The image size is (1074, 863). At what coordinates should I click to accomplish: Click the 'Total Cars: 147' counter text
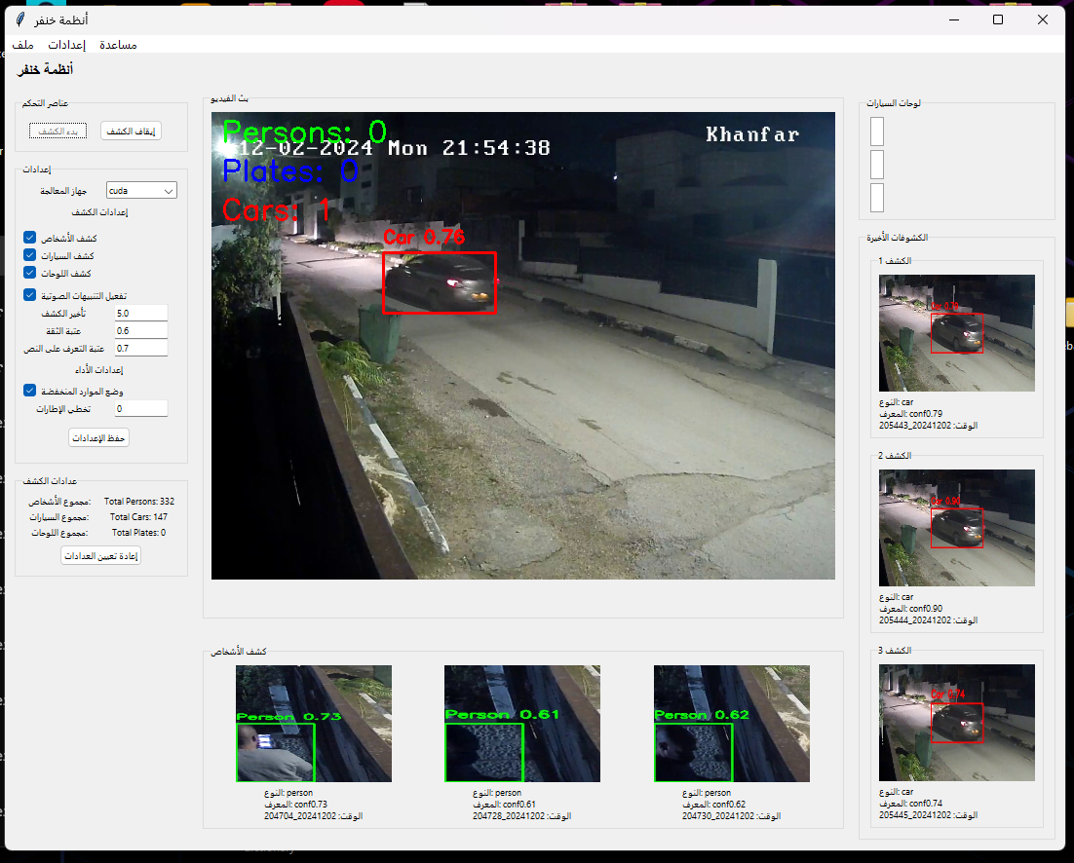pyautogui.click(x=139, y=517)
